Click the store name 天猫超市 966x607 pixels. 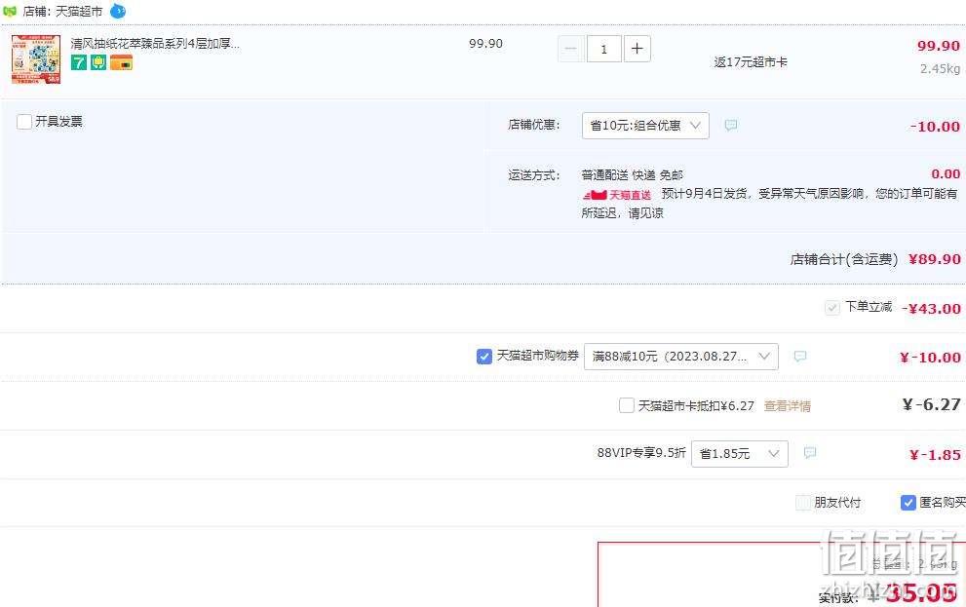point(79,12)
